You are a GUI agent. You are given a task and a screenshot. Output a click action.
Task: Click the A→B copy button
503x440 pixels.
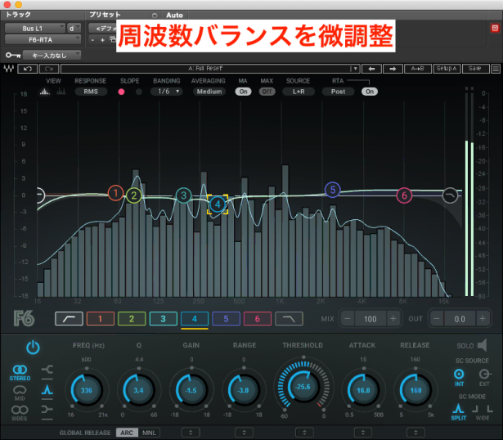pos(417,69)
